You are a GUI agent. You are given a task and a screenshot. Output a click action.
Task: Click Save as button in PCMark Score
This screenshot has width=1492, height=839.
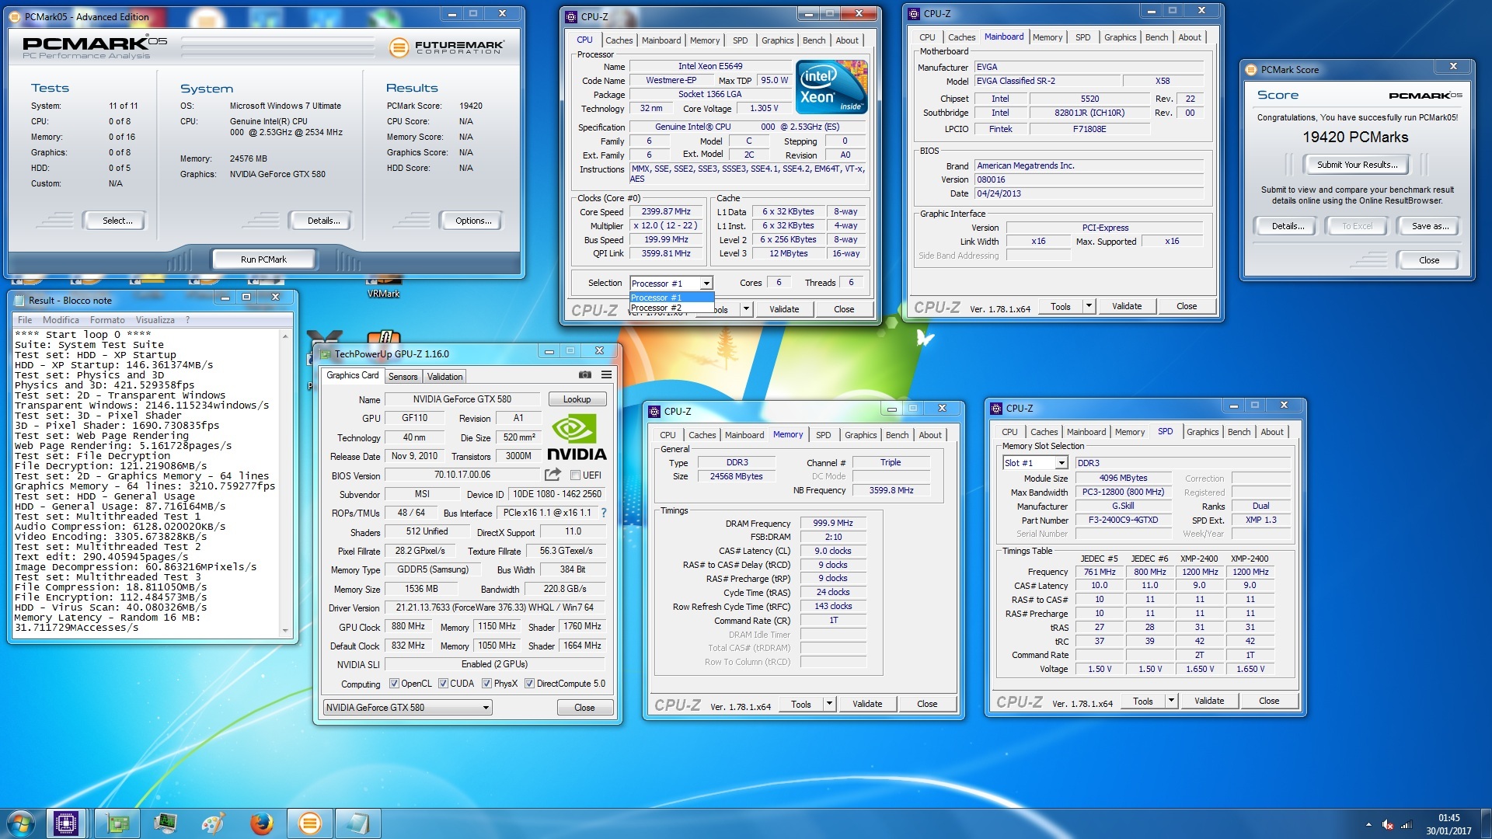point(1430,226)
